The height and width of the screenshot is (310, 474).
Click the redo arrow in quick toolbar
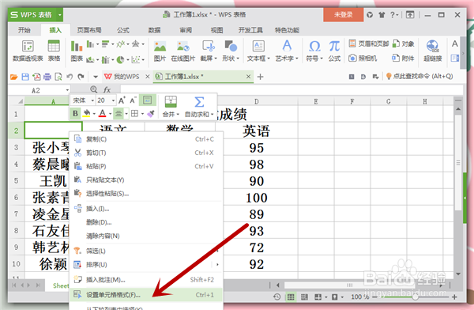(x=81, y=77)
